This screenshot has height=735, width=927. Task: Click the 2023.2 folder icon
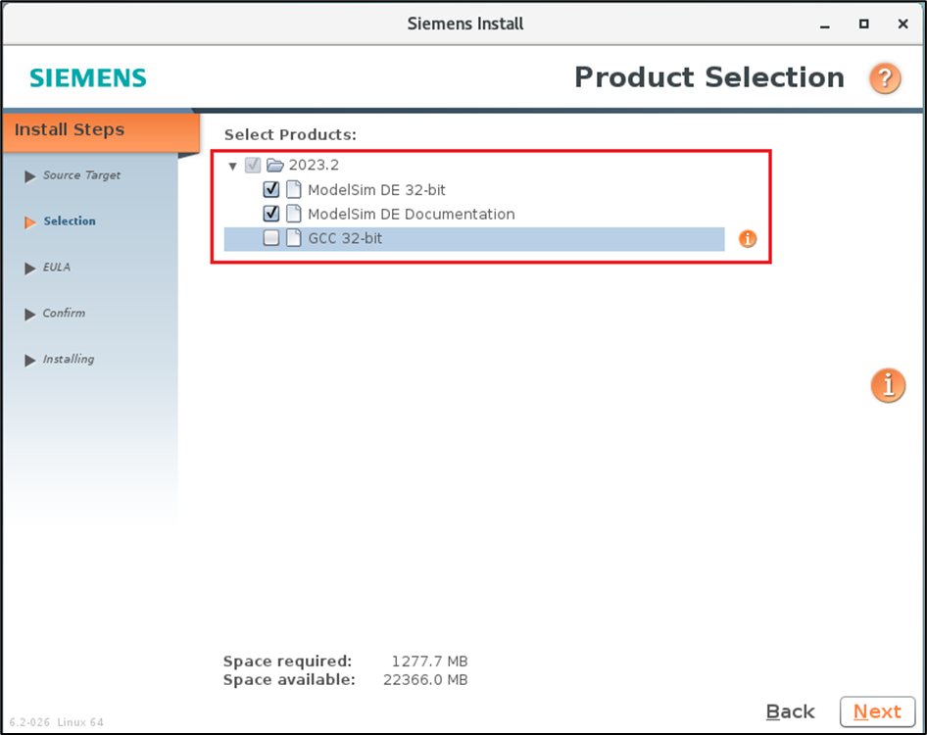coord(275,165)
